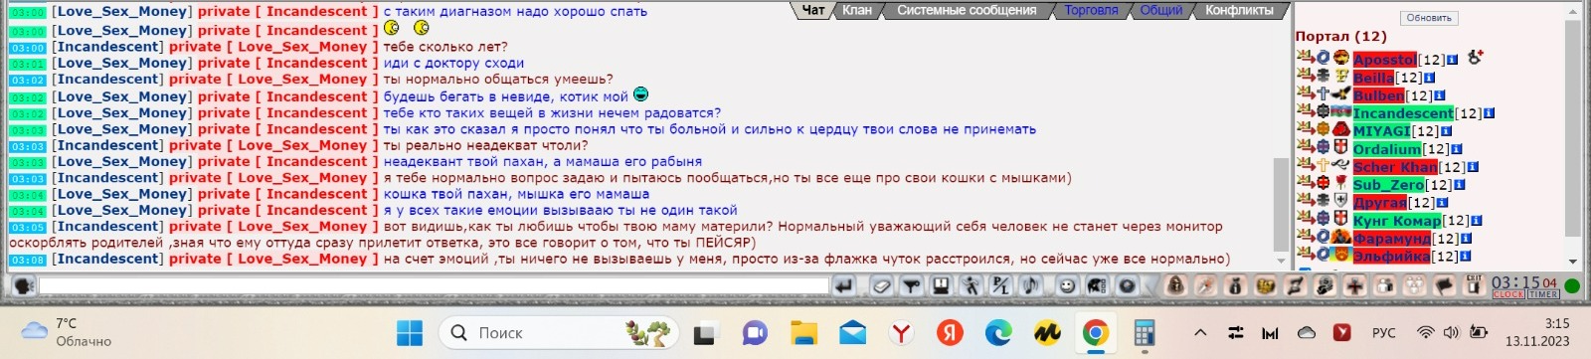Click the armored knight icon
1591x359 pixels.
[1325, 286]
